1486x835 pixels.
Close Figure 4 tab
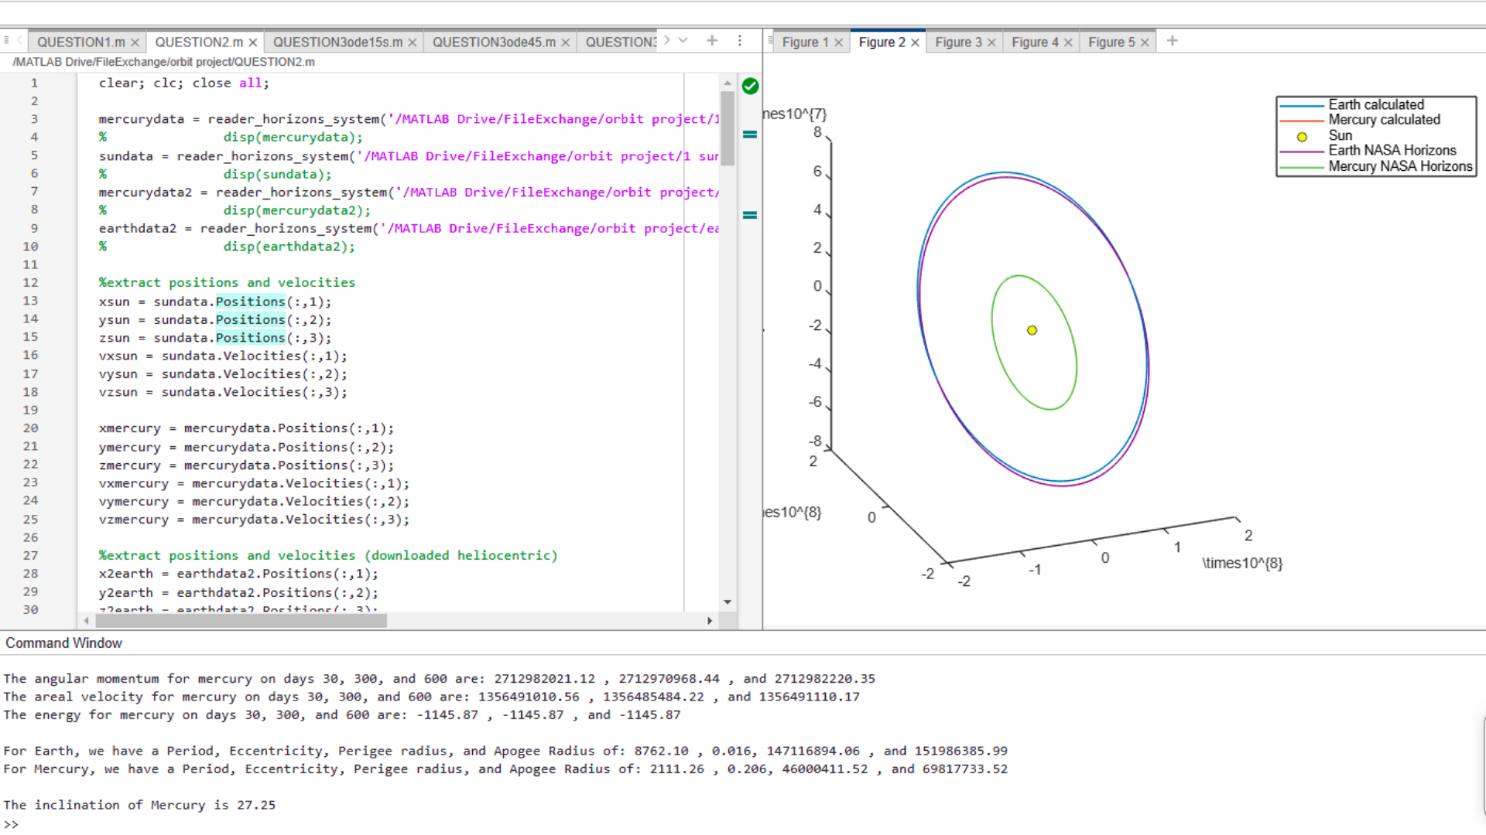pyautogui.click(x=1068, y=43)
